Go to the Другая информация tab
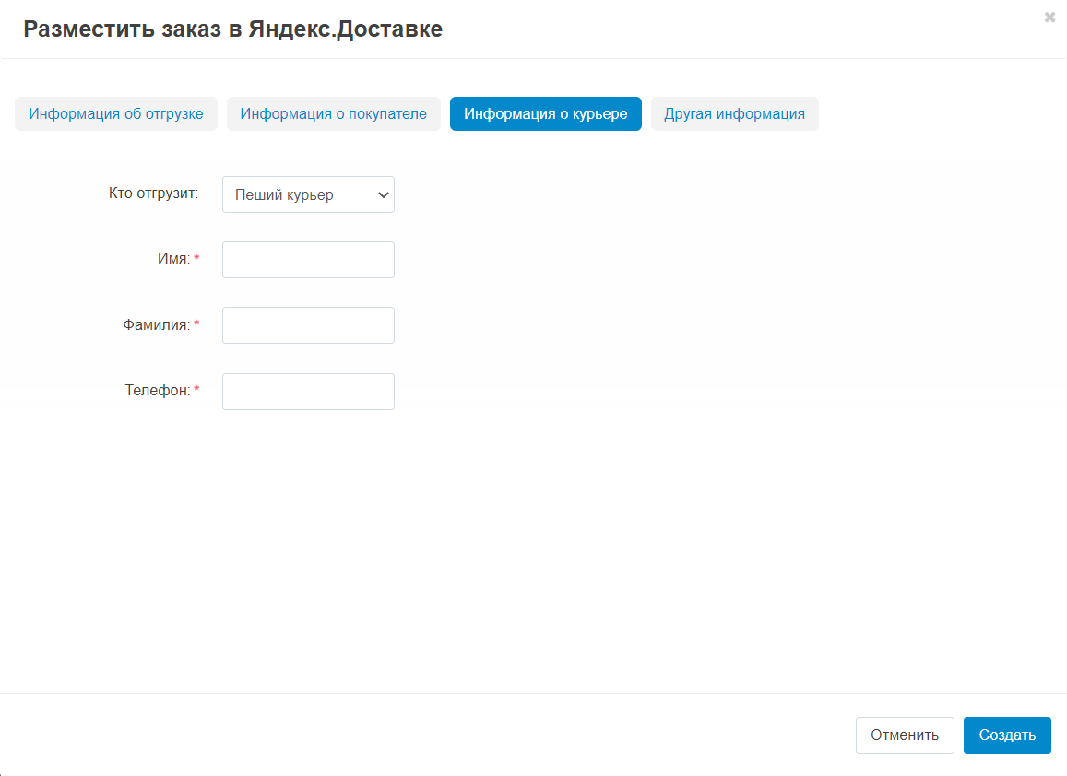The image size is (1067, 776). 734,114
